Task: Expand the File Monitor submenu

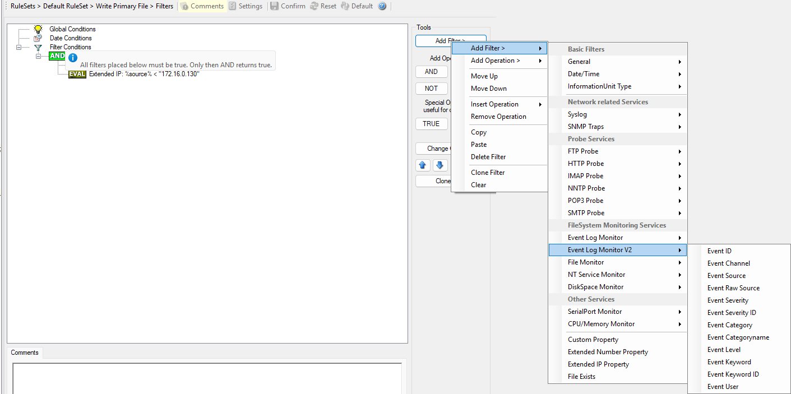Action: (618, 262)
